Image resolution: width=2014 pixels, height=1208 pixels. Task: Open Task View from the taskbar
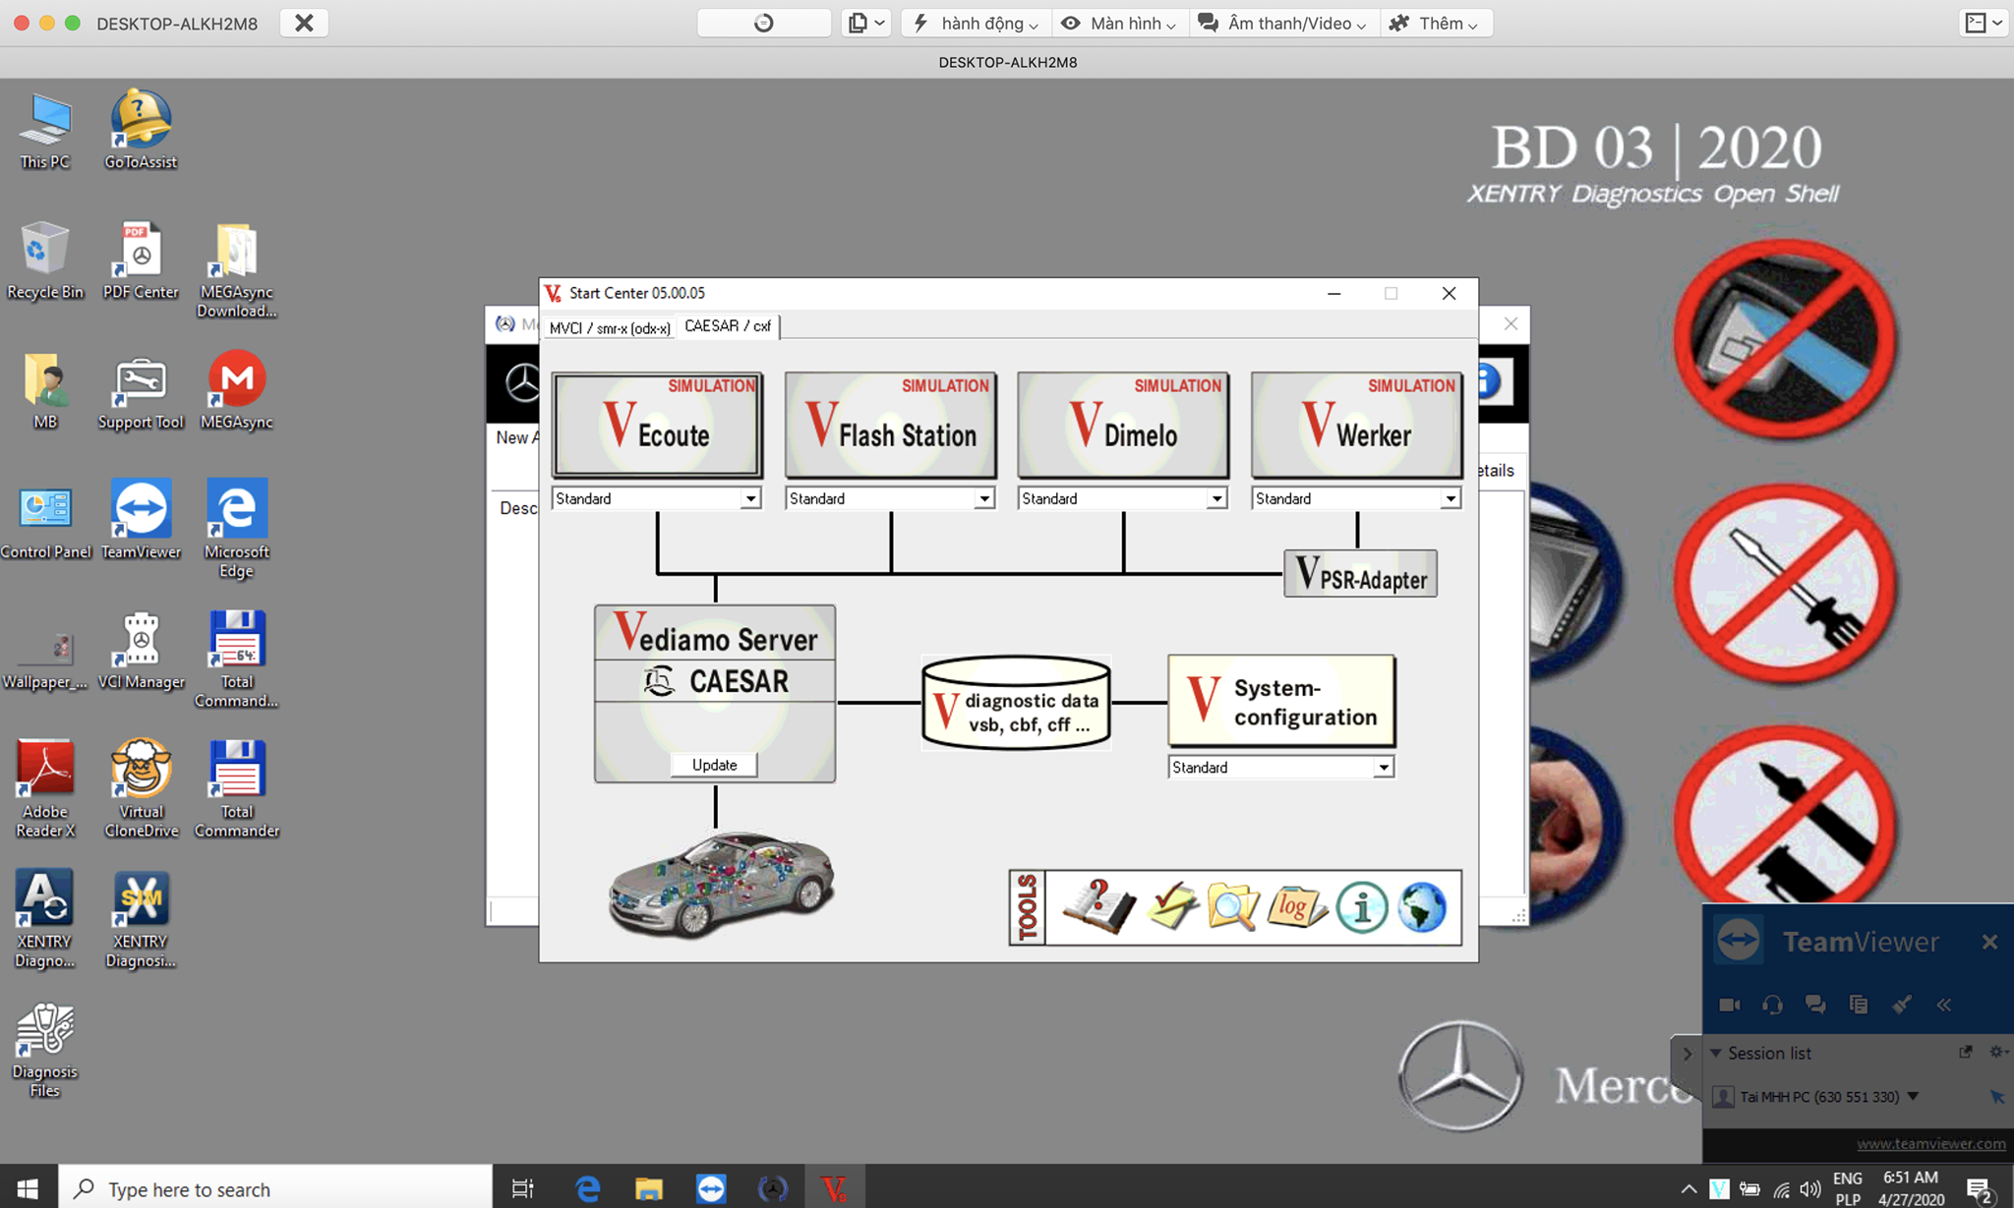522,1188
